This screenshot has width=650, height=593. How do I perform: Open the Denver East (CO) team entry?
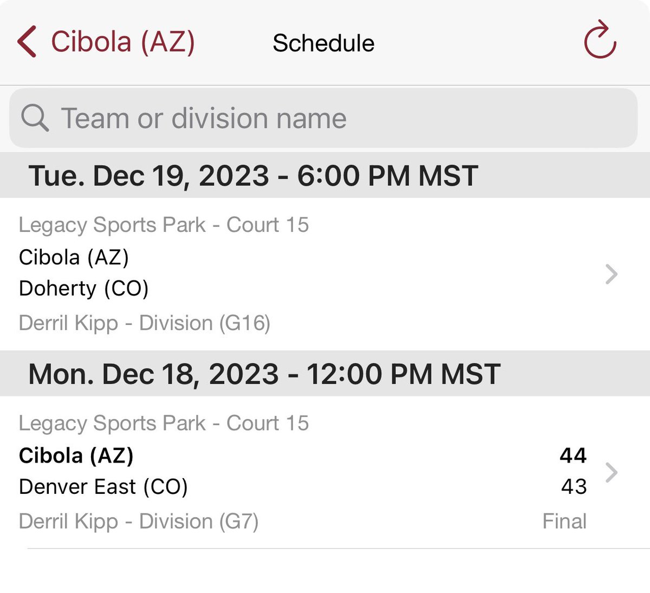pos(103,487)
